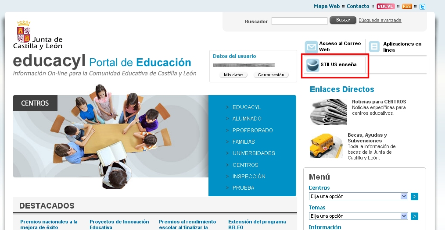Image resolution: width=445 pixels, height=230 pixels.
Task: Open Acceso al Correo Web link
Action: tap(340, 46)
